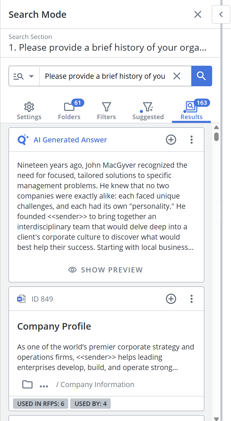The width and height of the screenshot is (231, 421).
Task: Click the folder icon in Company Profile
Action: 27,384
